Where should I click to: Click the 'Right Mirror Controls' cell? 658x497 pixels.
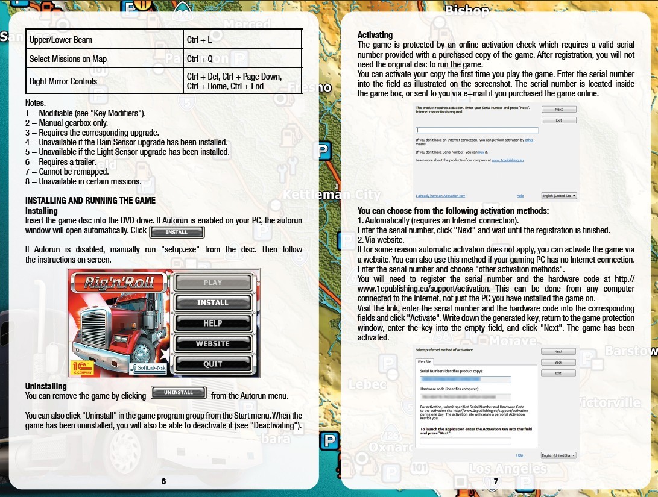pyautogui.click(x=104, y=81)
